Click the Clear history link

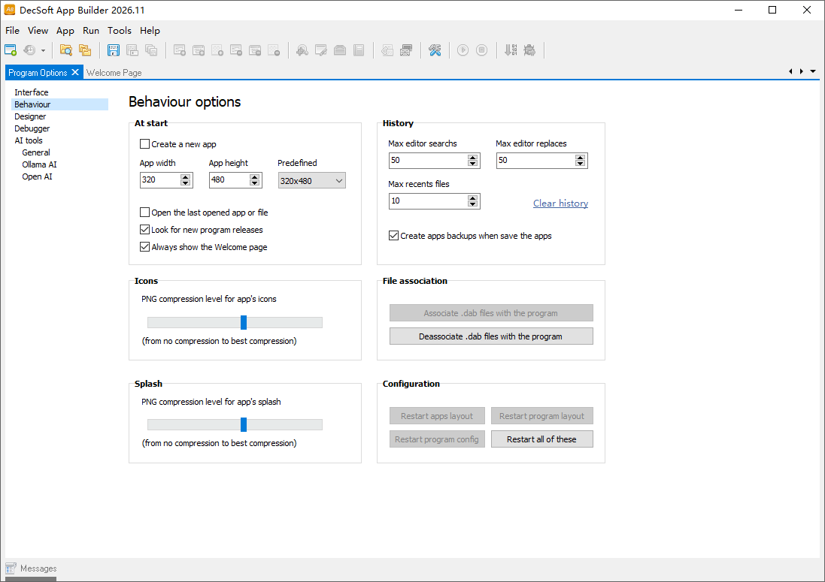click(x=560, y=204)
